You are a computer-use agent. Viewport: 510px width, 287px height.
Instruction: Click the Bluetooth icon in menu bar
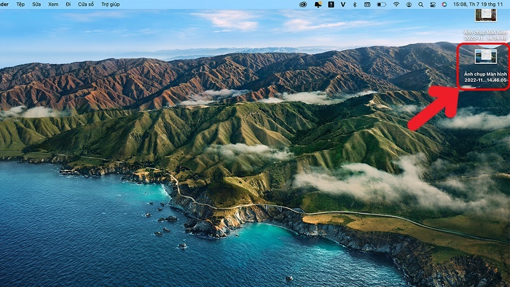354,4
